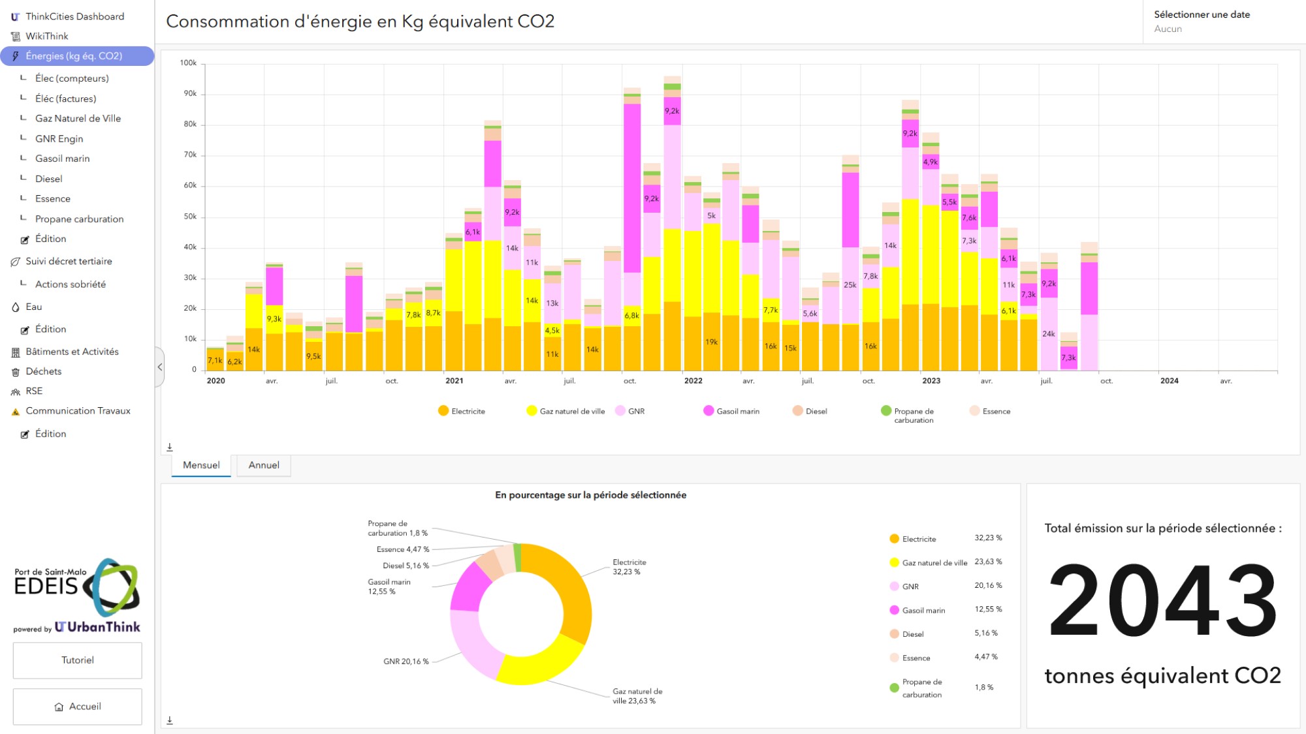
Task: Click the GNR color swatch in the donut chart legend
Action: click(x=894, y=587)
